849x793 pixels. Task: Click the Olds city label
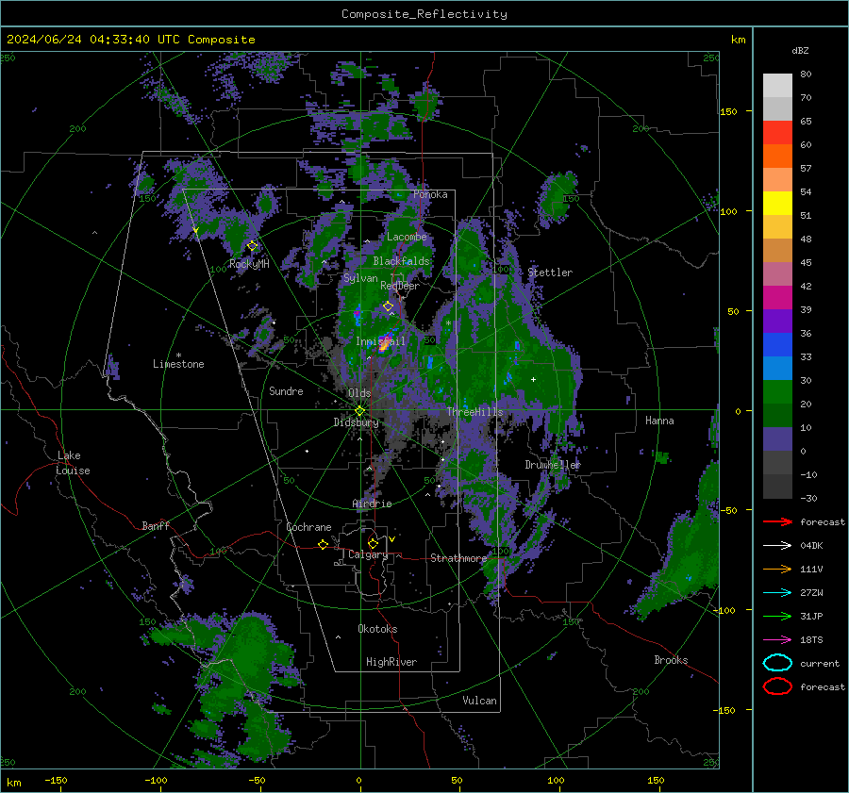coord(359,393)
